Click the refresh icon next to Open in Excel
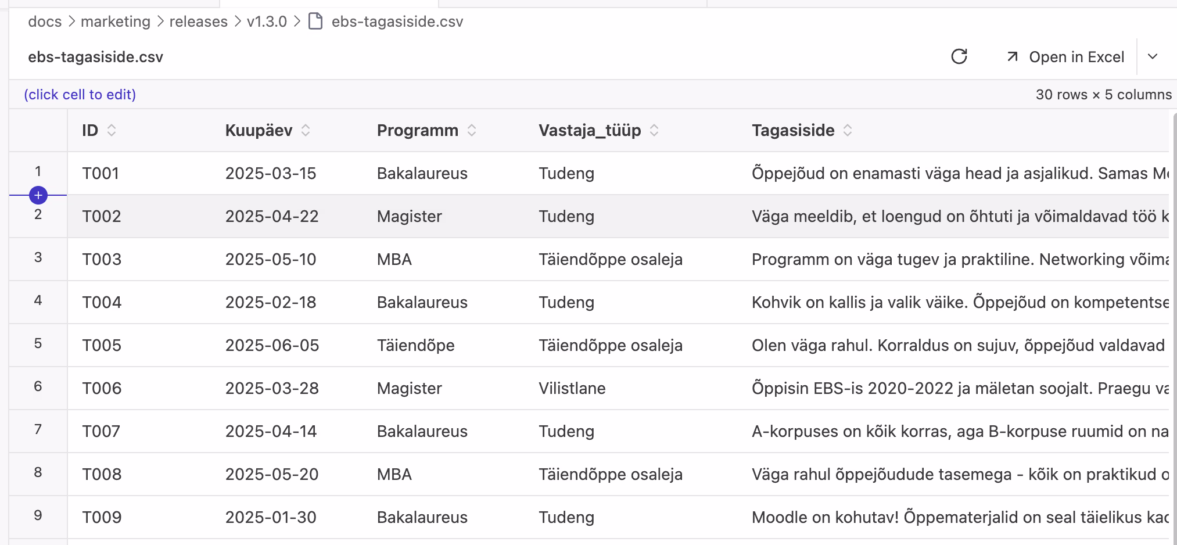1177x545 pixels. click(959, 56)
